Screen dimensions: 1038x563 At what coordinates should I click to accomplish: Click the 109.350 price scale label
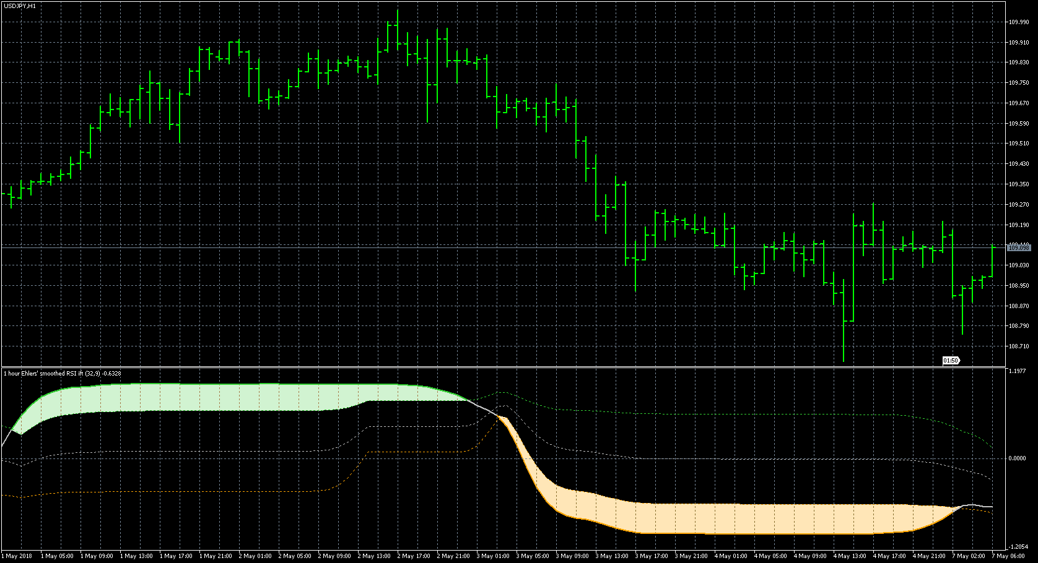1019,184
